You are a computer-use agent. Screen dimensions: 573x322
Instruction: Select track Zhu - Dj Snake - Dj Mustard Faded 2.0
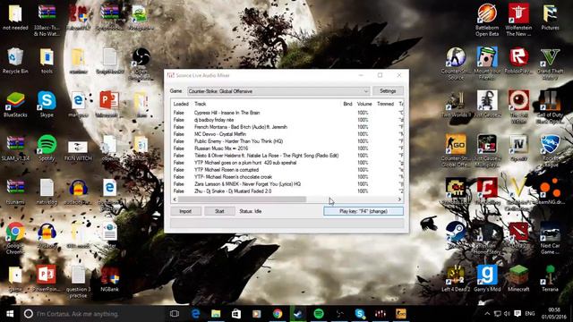coord(233,191)
